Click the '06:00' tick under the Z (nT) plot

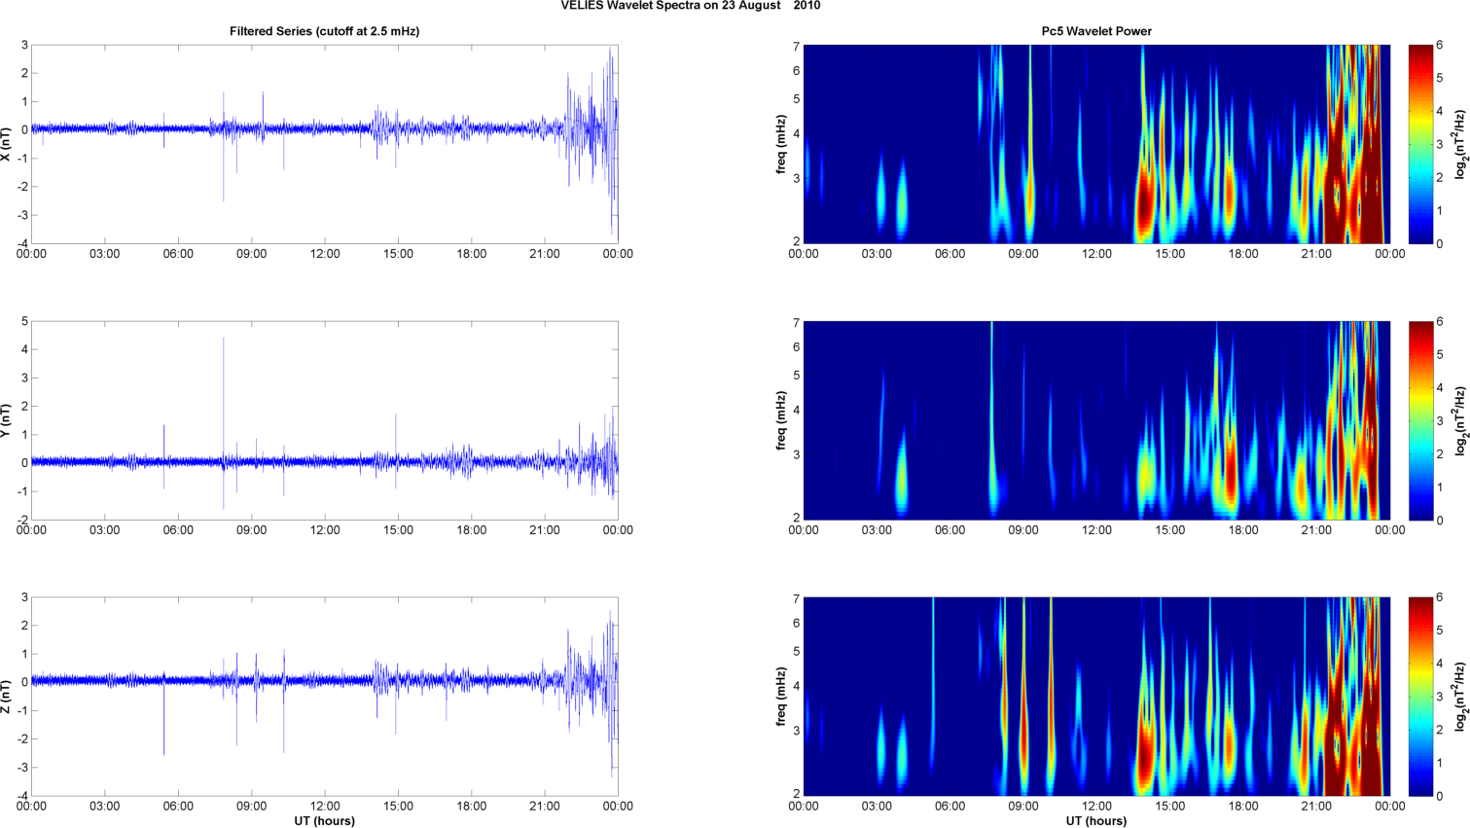coord(178,806)
